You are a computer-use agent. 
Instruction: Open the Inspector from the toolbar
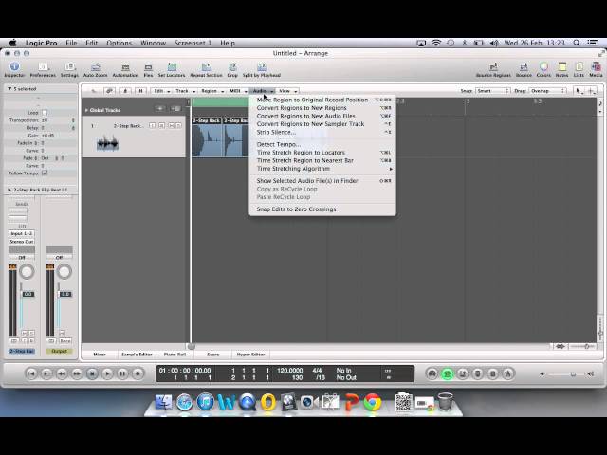(14, 69)
